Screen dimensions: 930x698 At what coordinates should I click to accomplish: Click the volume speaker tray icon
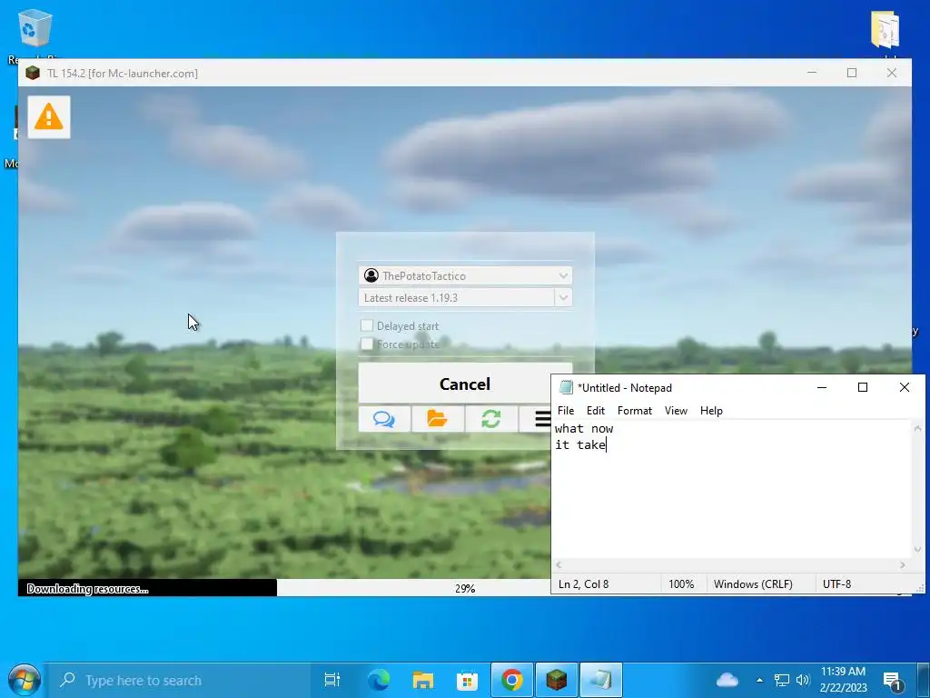click(803, 680)
